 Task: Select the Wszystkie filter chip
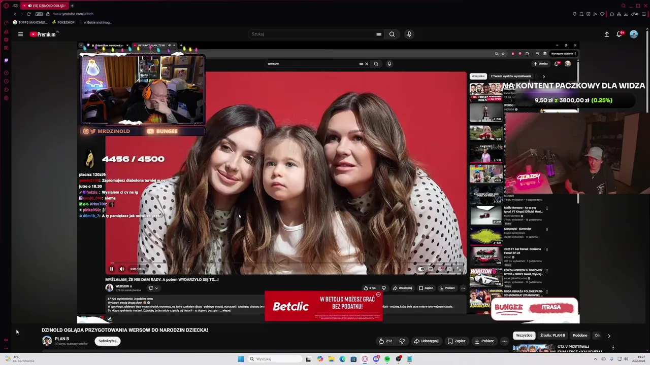[524, 336]
